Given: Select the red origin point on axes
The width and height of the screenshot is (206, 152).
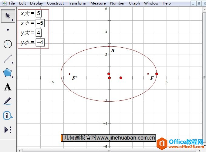Looking at the screenshot, I should 109,78.
